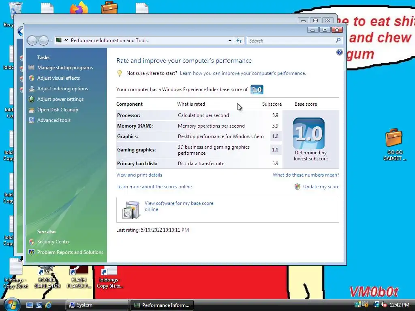
Task: Open Problem Reports and Solutions
Action: pos(70,252)
